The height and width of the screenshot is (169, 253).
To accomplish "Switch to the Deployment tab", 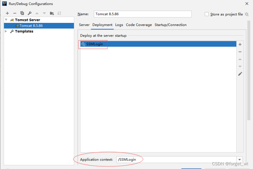I will 102,25.
